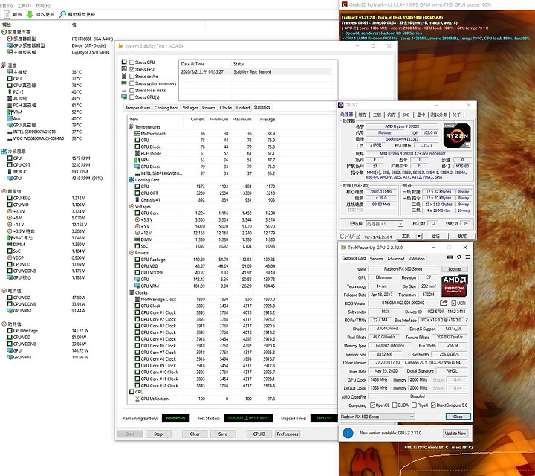This screenshot has height=476, width=535.
Task: Click the thermometer icon beside 溫度 section
Action: click(4, 65)
